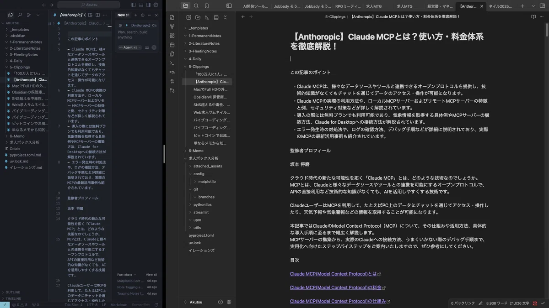Image resolution: width=549 pixels, height=308 pixels.
Task: Toggle Cursor primary sidebar visibility
Action: [134, 5]
